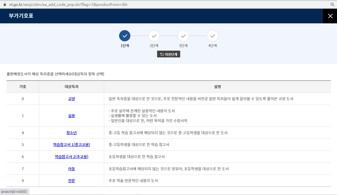Click the 4단계 step circle icon
The height and width of the screenshot is (195, 337).
coord(212,36)
